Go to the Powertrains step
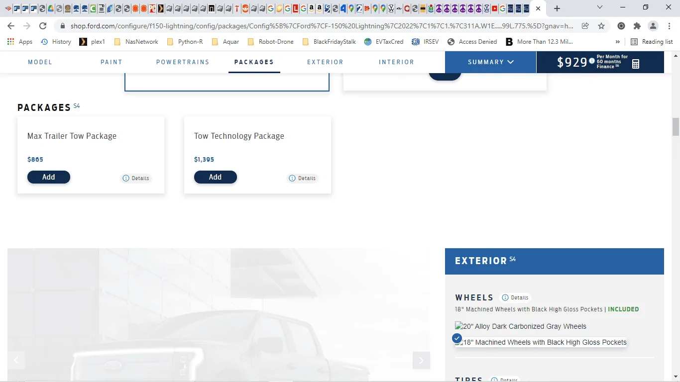680x382 pixels. (x=183, y=62)
